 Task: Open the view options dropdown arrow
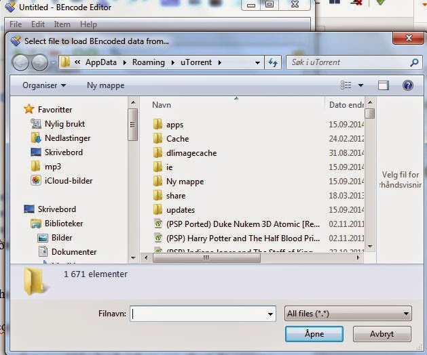(x=361, y=85)
